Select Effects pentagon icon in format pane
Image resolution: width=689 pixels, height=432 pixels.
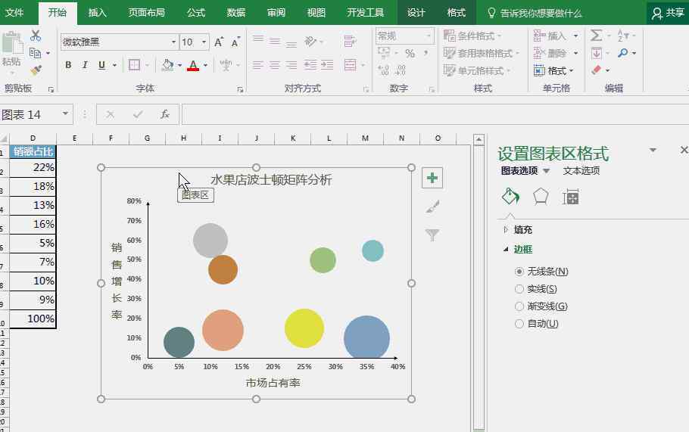541,197
